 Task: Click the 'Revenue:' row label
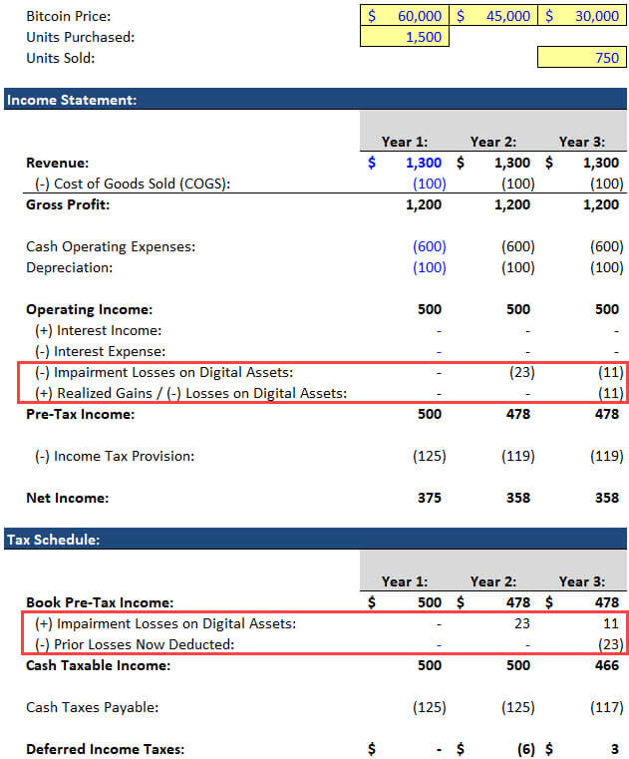coord(57,163)
